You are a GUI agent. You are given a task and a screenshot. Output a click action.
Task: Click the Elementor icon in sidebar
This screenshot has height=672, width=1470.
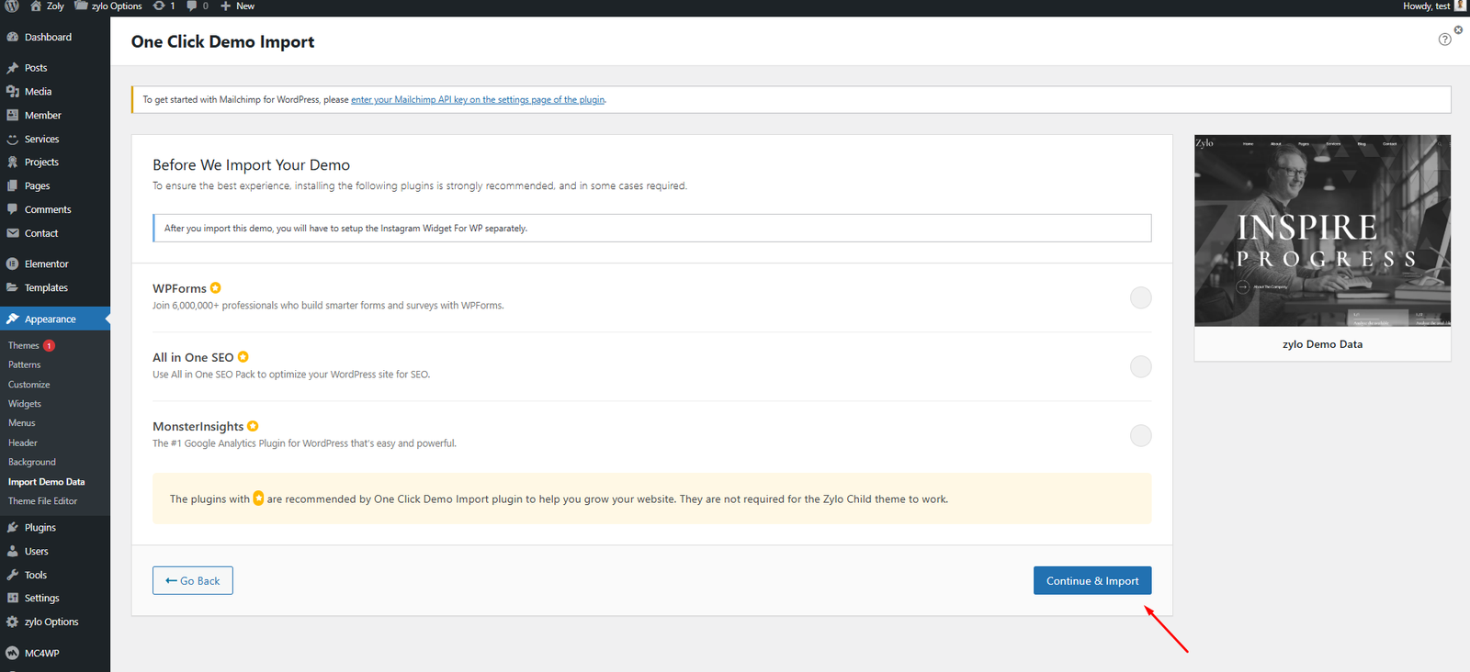[x=13, y=263]
